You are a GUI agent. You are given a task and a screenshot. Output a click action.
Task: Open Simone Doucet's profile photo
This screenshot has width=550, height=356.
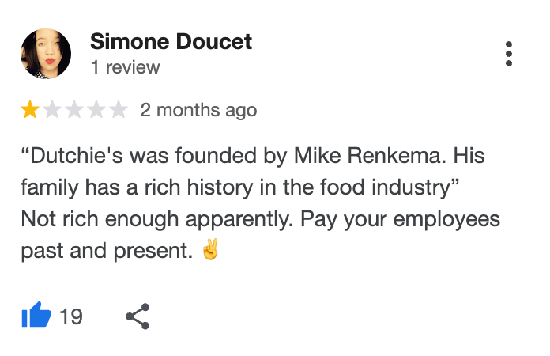(x=46, y=55)
